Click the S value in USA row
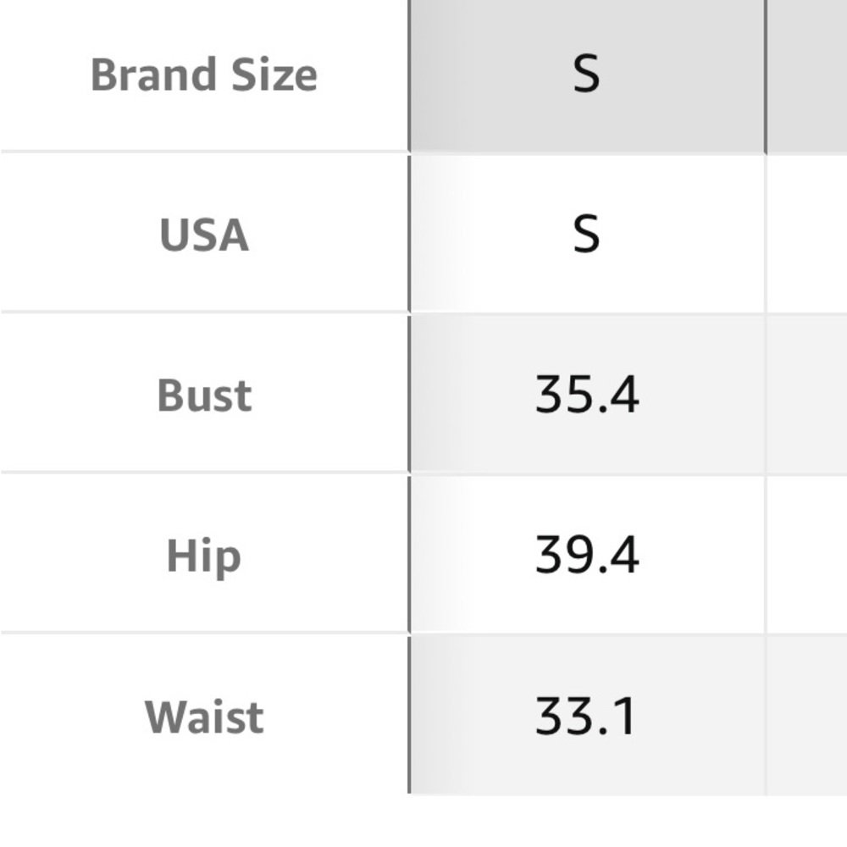The height and width of the screenshot is (847, 847). tap(586, 235)
